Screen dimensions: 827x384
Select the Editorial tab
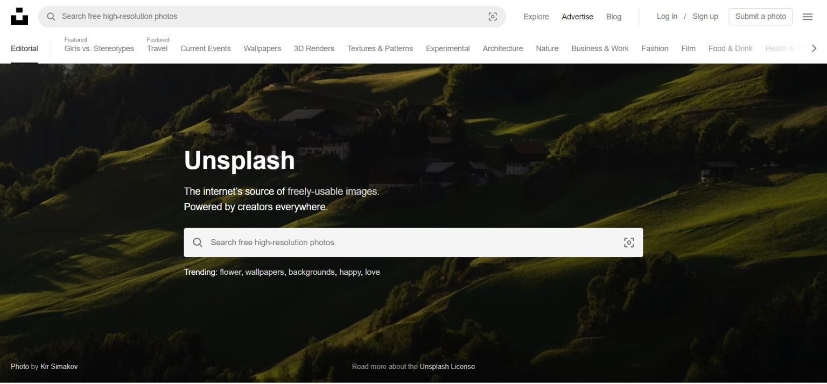24,48
